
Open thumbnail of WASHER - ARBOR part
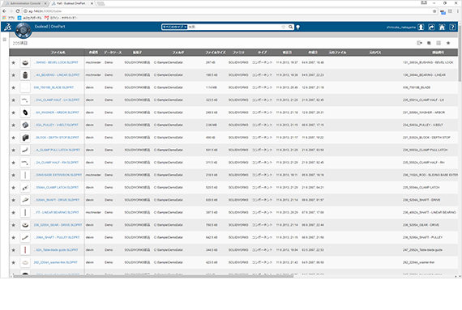pos(25,113)
